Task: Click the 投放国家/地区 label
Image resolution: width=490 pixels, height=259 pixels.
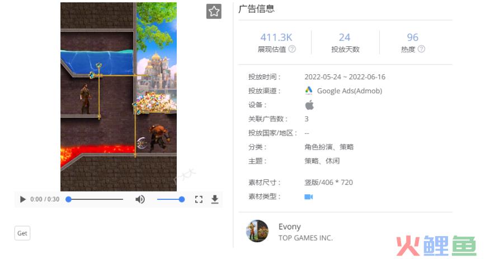Action: [272, 133]
